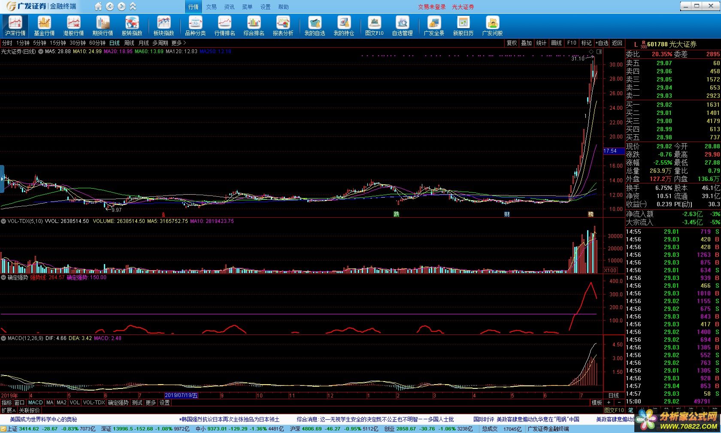The height and width of the screenshot is (433, 721).
Task: Open the 设置 top menu
Action: click(x=265, y=7)
